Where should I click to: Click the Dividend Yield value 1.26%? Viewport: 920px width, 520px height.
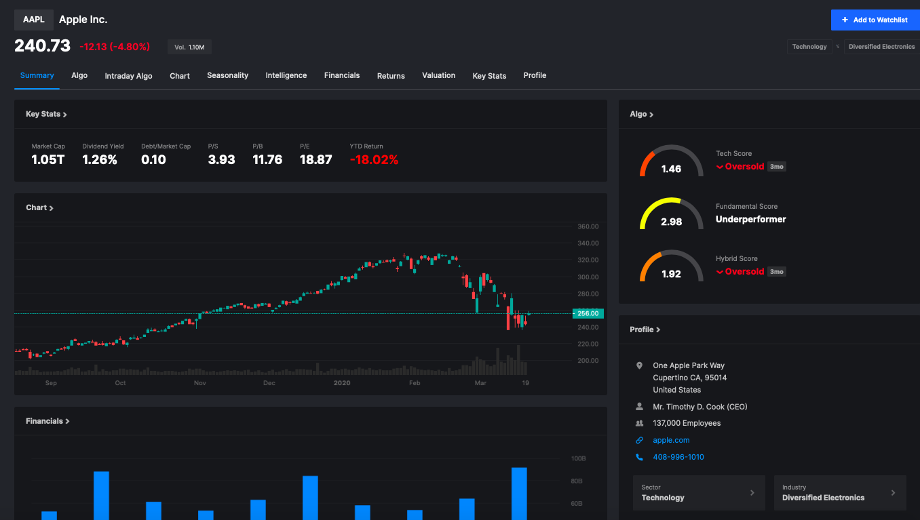(100, 160)
